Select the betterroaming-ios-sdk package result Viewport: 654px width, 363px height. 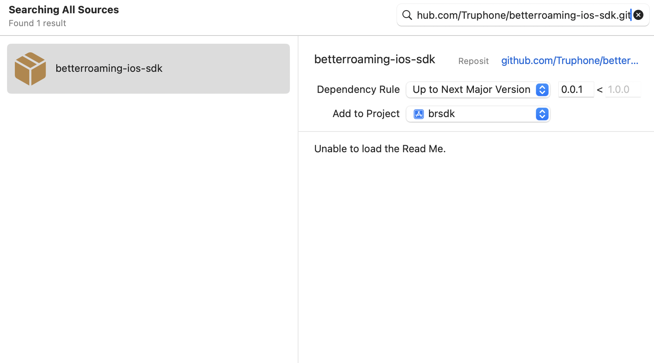click(x=148, y=69)
